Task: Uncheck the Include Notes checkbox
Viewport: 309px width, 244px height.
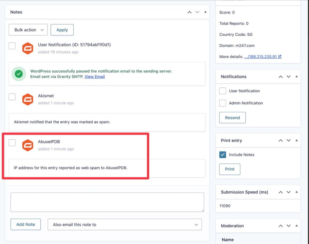Action: coord(223,155)
